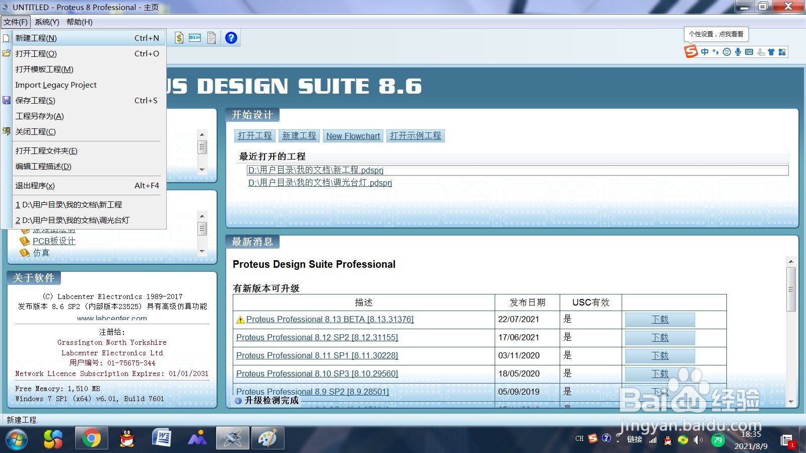Open the 帮助(H) menu

(x=80, y=22)
